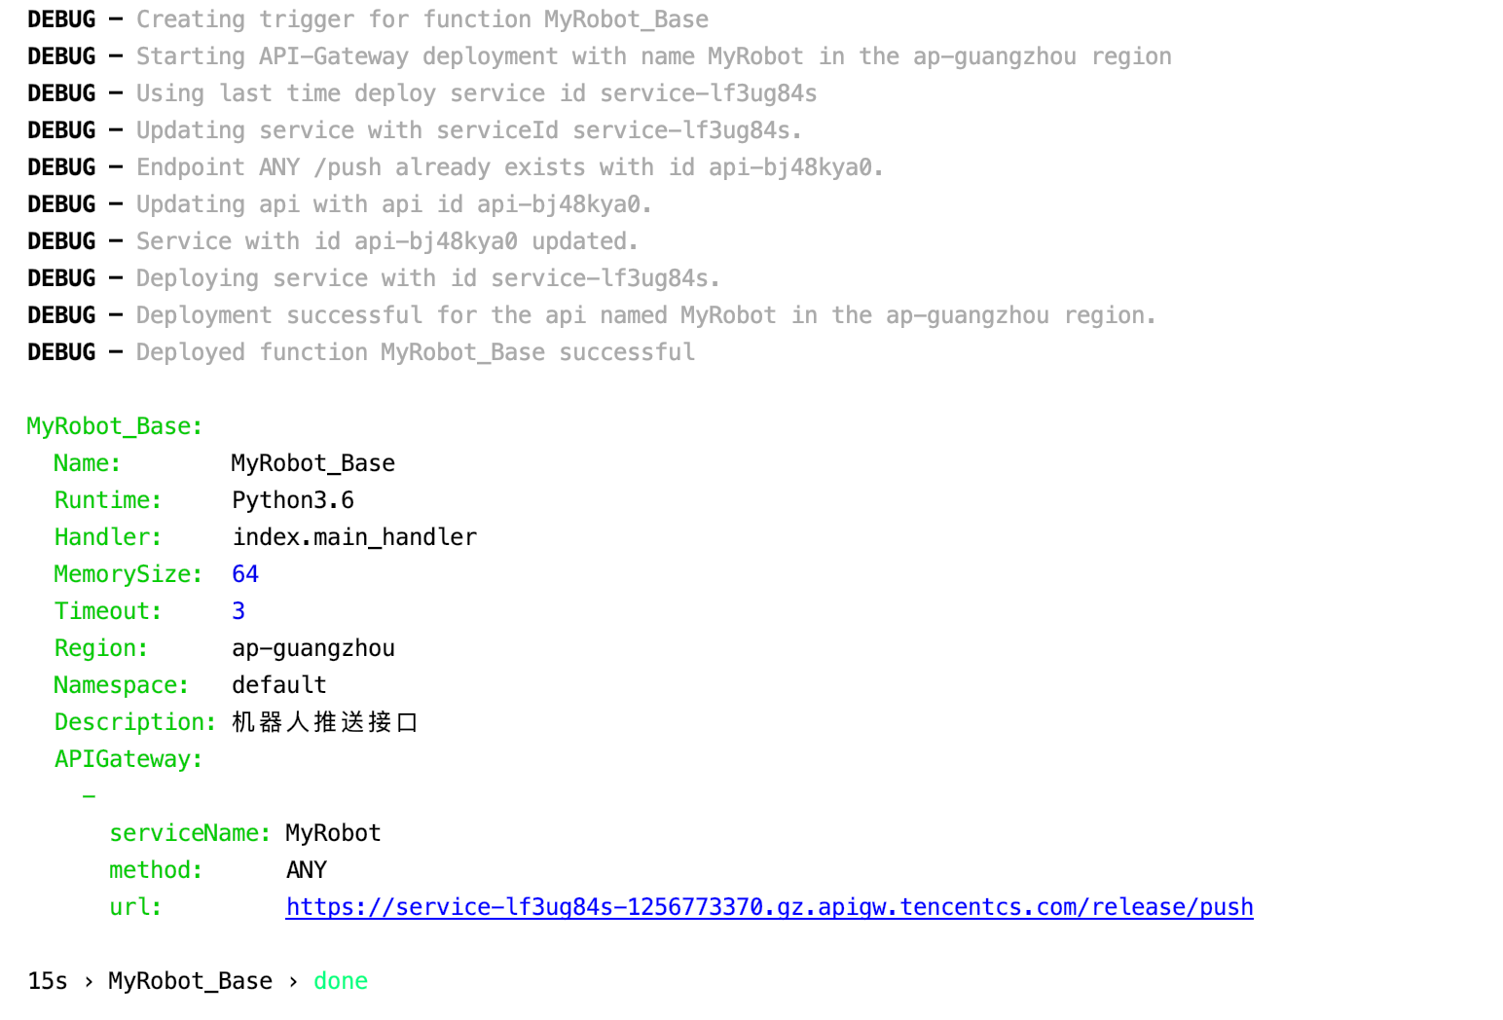Select the blue MemorySize value 64
The height and width of the screenshot is (1020, 1503).
tap(245, 574)
